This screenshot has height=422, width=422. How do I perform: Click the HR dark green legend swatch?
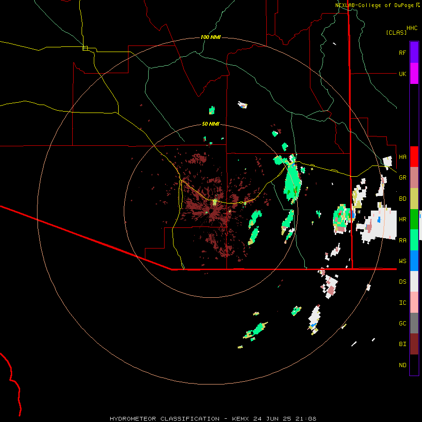(414, 219)
